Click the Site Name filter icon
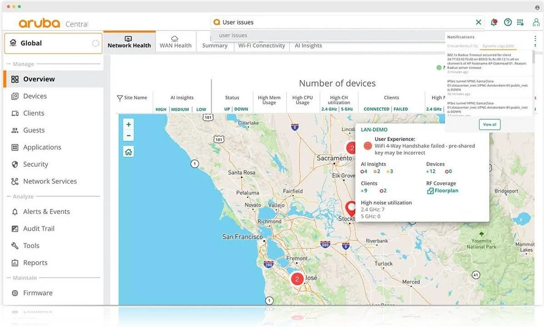 click(119, 98)
